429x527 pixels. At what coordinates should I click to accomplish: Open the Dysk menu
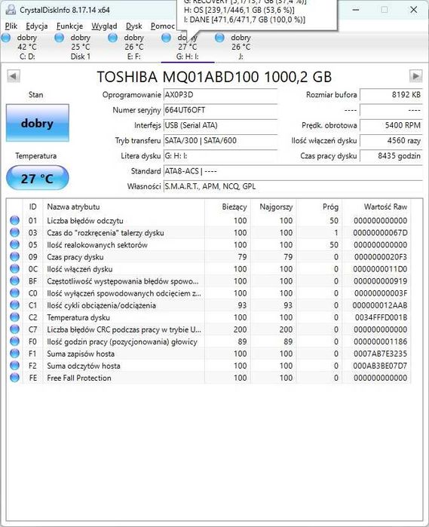click(133, 26)
